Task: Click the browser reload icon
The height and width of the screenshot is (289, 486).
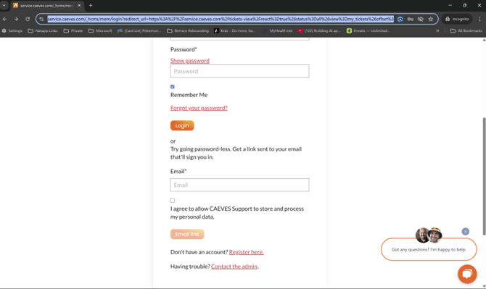Action: (28, 19)
